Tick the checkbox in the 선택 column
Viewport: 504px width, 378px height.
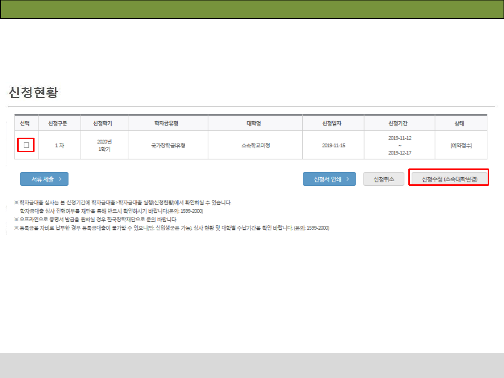tap(26, 145)
